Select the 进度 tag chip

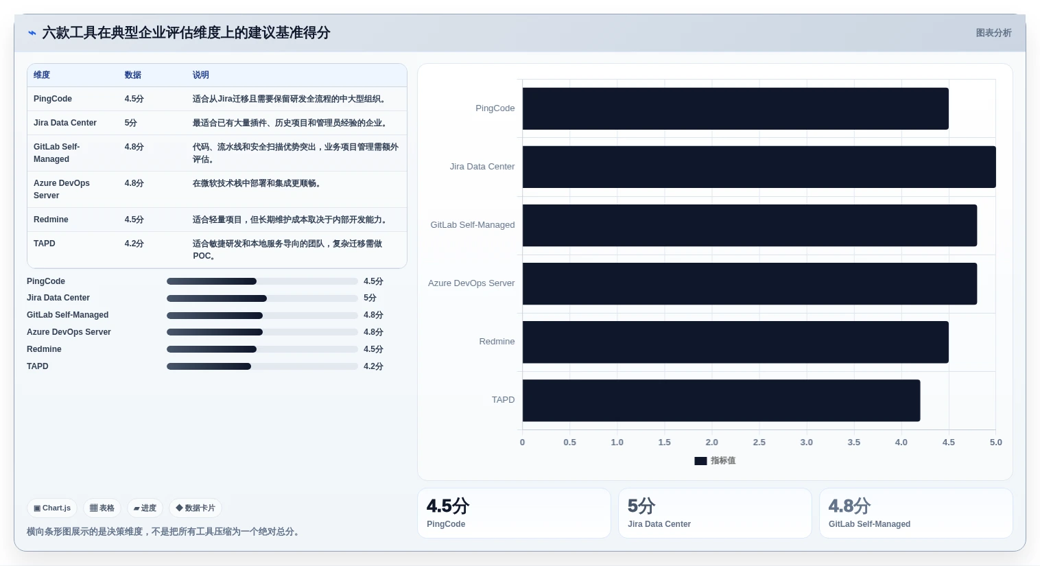(x=145, y=508)
